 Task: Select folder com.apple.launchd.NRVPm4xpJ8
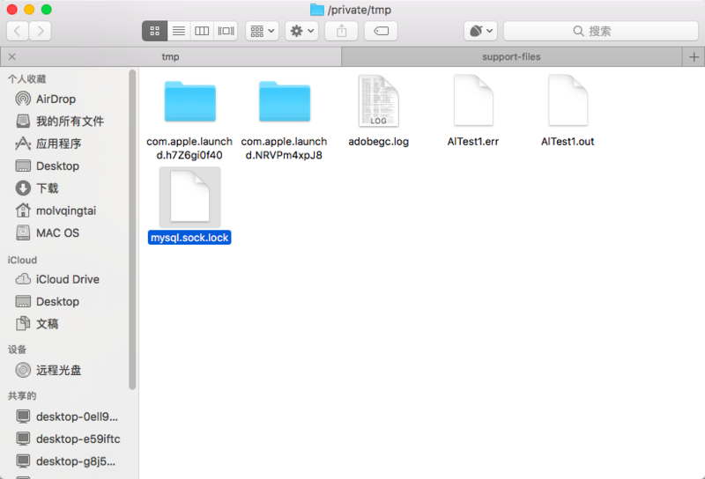click(x=284, y=101)
